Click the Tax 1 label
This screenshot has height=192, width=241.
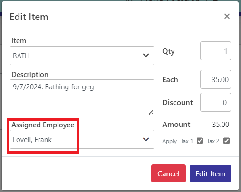pyautogui.click(x=187, y=141)
